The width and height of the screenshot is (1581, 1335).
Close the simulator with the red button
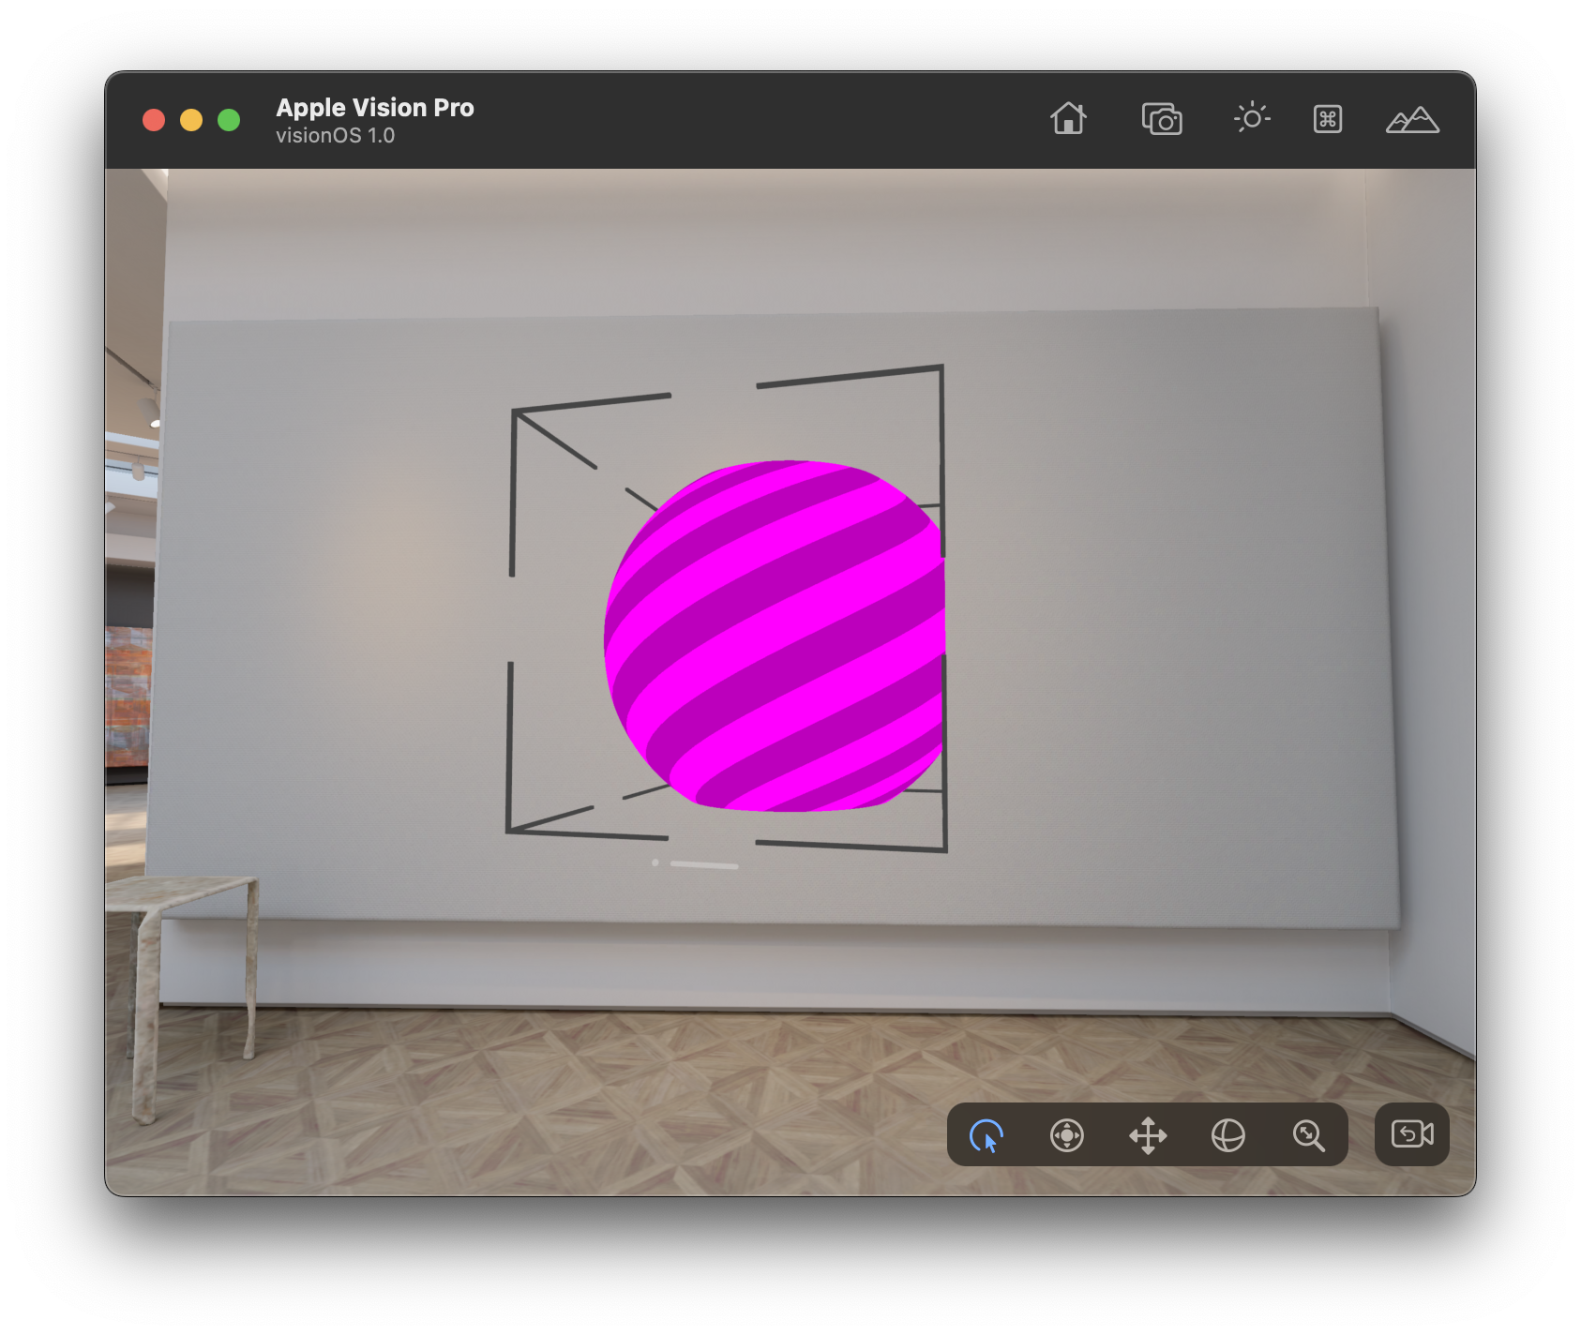click(x=154, y=120)
